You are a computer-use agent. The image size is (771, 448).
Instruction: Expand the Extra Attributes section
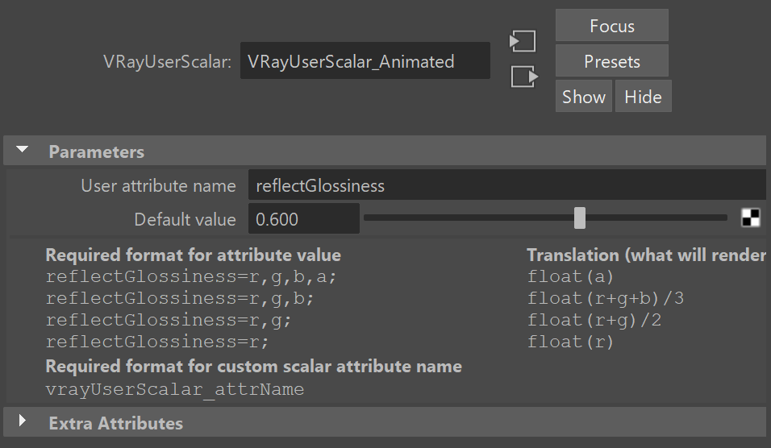pos(22,421)
